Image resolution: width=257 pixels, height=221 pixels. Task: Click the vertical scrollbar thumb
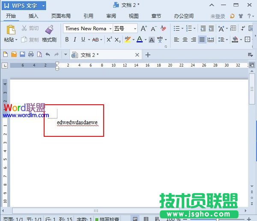(x=252, y=89)
